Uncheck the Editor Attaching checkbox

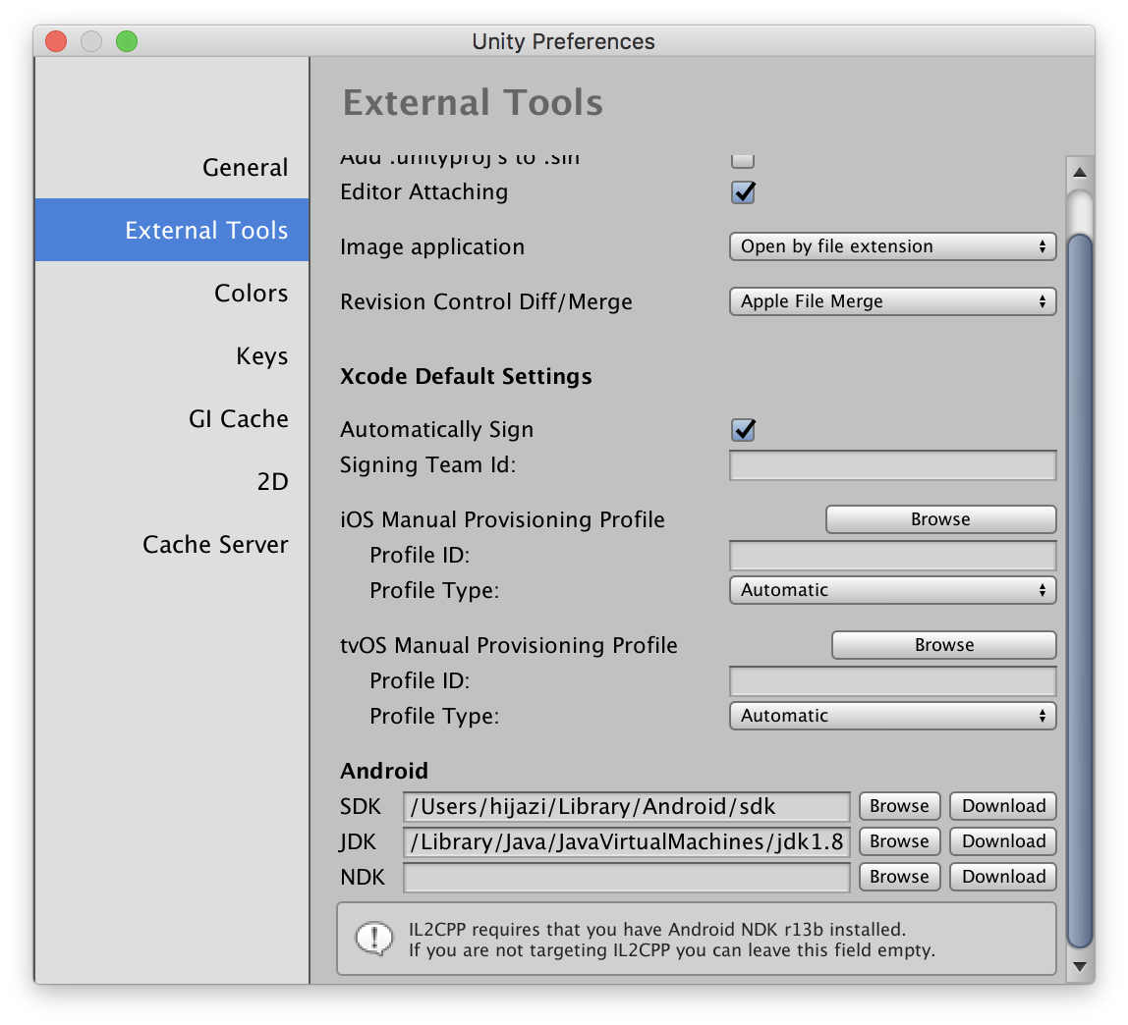743,191
